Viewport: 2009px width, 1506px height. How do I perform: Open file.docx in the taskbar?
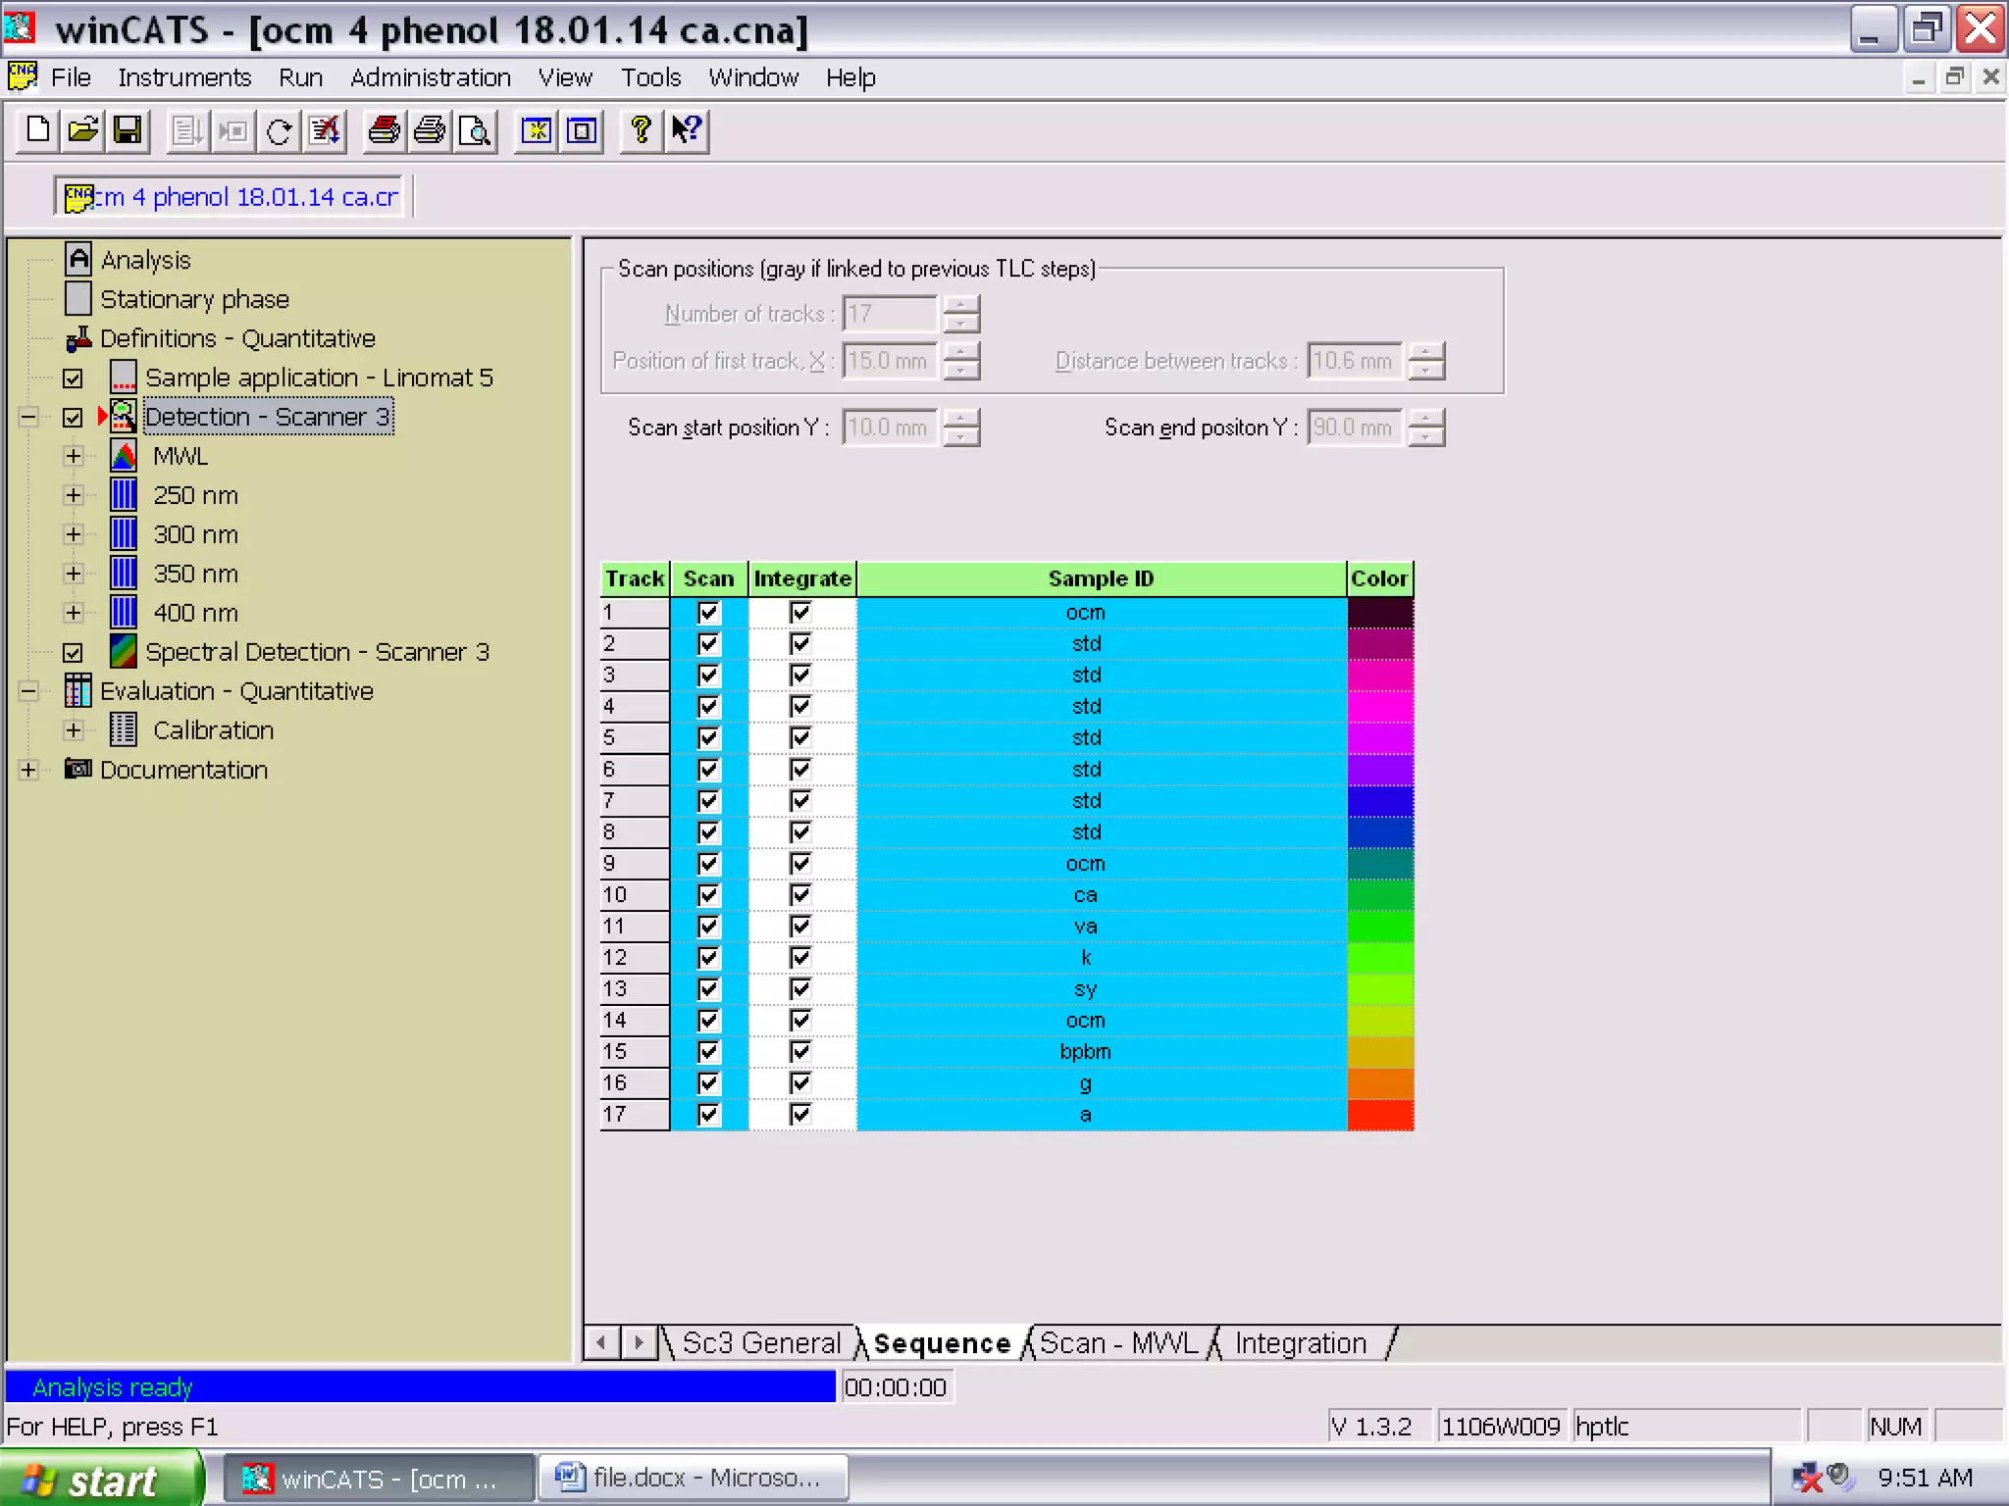coord(692,1478)
